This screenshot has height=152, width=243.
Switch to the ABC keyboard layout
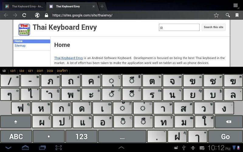click(16, 136)
